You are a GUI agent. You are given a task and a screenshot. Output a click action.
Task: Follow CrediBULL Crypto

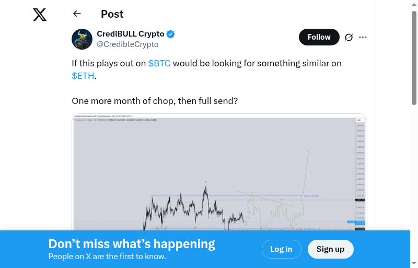pos(319,37)
